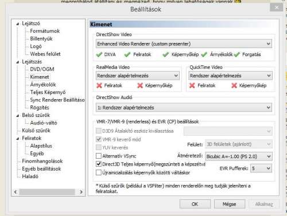Screen dimensions: 287x216
Task: Toggle the Alternatív VSync checkbox
Action: click(x=99, y=156)
